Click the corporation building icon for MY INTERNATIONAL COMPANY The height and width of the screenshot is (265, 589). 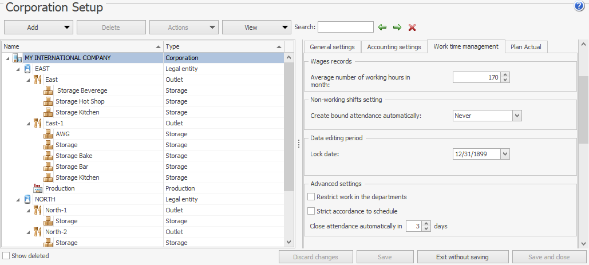pos(17,58)
